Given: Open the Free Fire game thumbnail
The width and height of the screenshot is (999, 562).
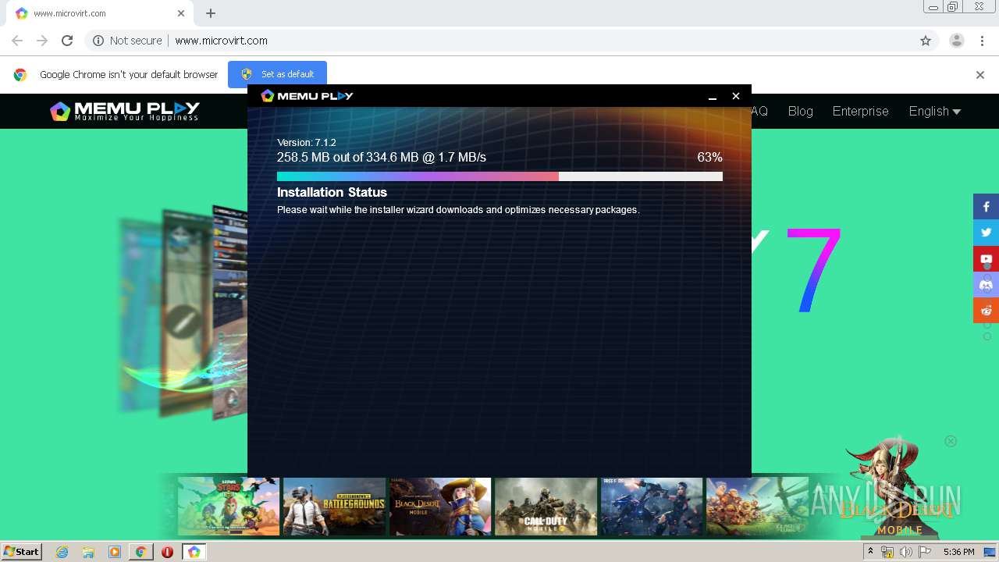Looking at the screenshot, I should [652, 507].
